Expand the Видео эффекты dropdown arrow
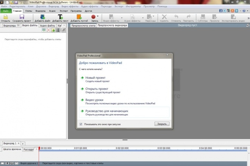The image size is (250, 166). point(122,18)
